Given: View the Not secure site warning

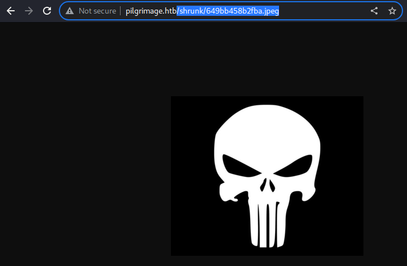Looking at the screenshot, I should [x=70, y=11].
